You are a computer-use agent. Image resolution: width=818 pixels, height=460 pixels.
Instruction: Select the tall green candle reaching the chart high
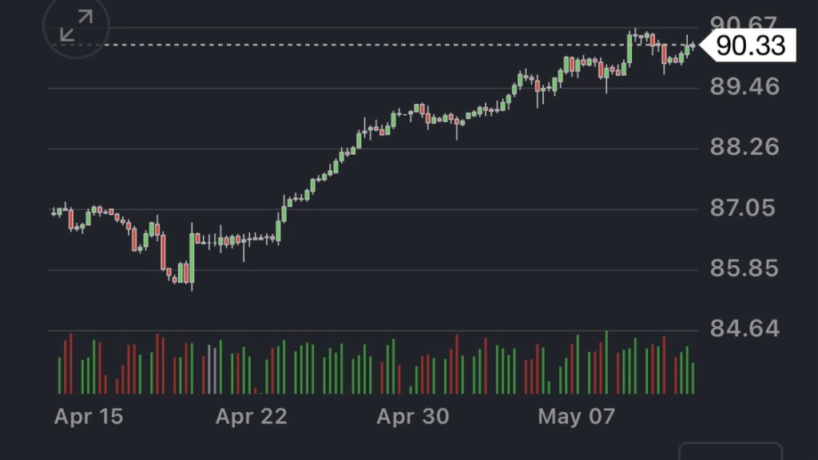tap(629, 50)
